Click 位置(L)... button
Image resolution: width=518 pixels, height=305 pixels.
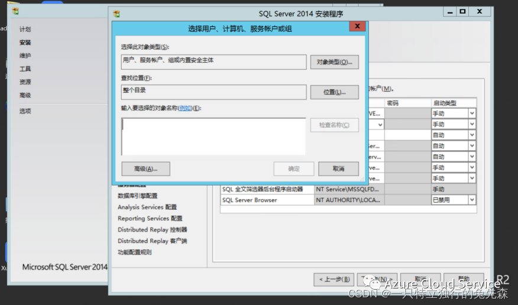click(334, 92)
